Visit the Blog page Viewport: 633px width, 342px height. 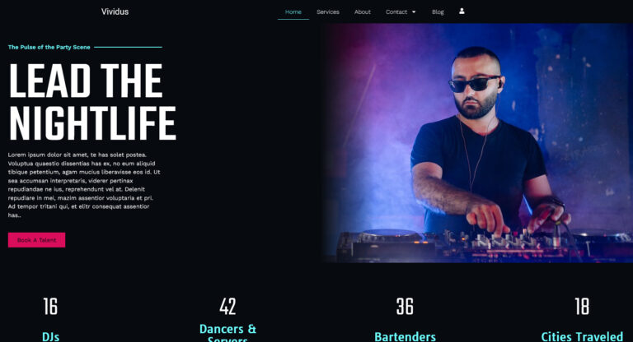pyautogui.click(x=438, y=12)
